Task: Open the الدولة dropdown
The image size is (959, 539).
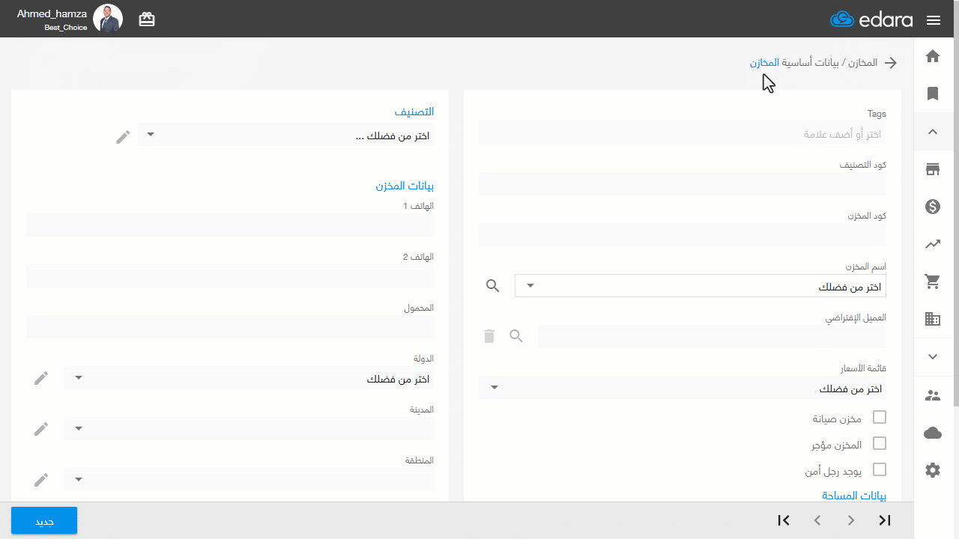Action: [249, 378]
